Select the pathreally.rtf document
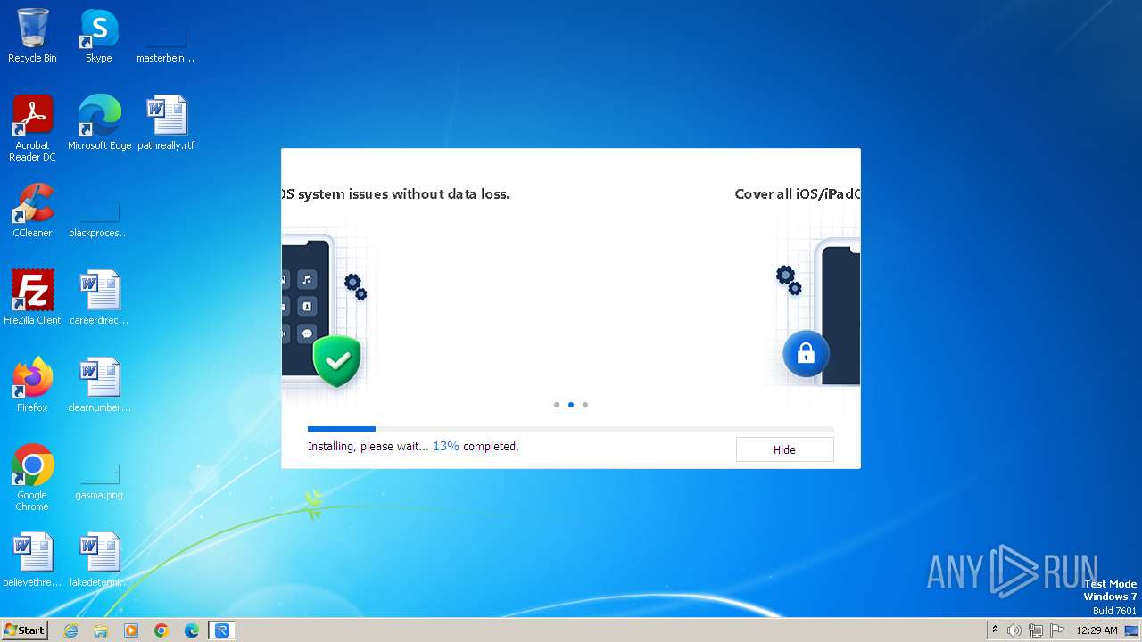 [x=166, y=123]
